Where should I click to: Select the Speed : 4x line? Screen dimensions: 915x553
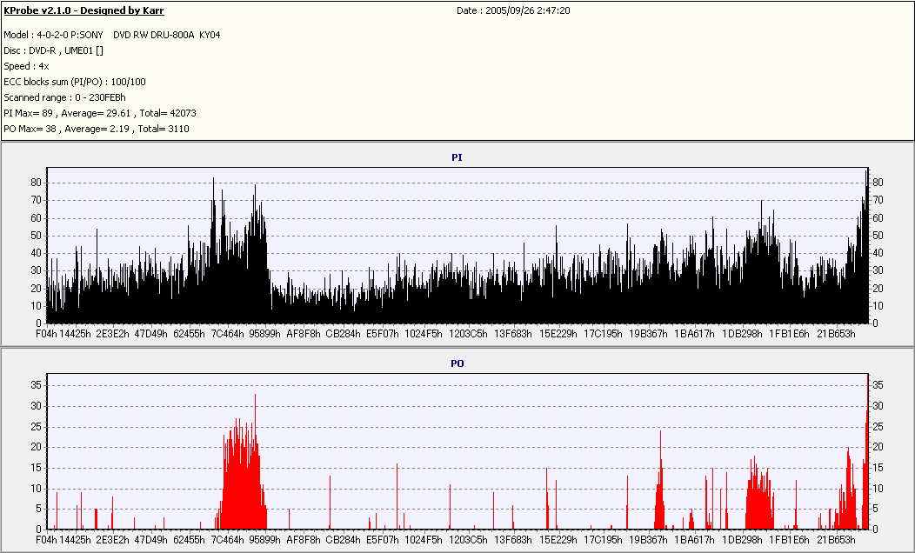pyautogui.click(x=26, y=66)
